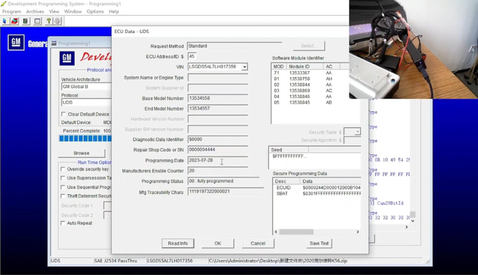The width and height of the screenshot is (478, 275).
Task: Enable Override security key checkbox
Action: click(x=63, y=169)
